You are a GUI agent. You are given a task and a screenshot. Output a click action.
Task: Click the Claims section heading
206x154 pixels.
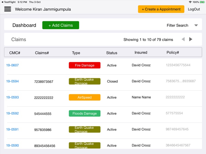19,39
